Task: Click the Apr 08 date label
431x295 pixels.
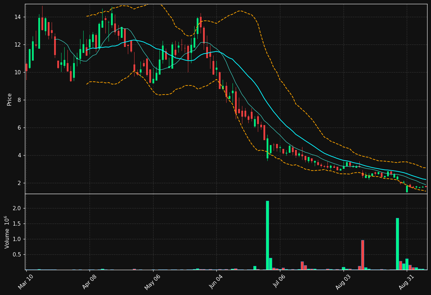Action: [89, 282]
